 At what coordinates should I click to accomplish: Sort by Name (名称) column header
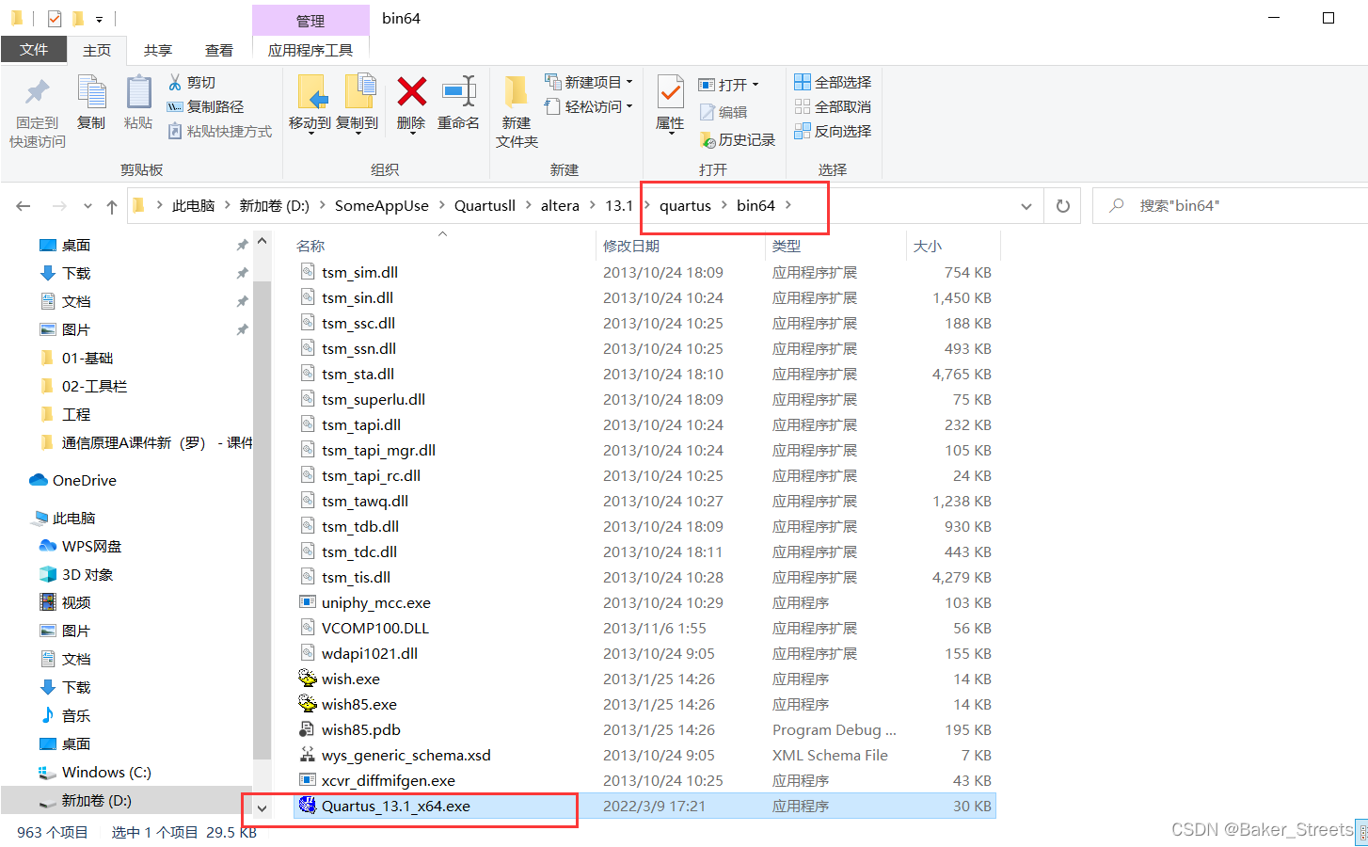(x=310, y=246)
